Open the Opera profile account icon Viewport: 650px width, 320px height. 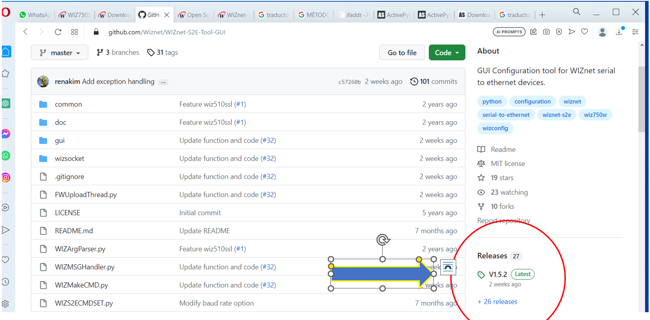pos(602,32)
